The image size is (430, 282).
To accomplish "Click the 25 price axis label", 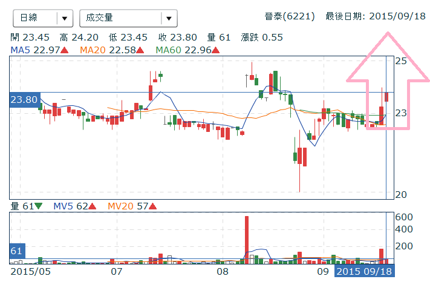I will point(401,61).
